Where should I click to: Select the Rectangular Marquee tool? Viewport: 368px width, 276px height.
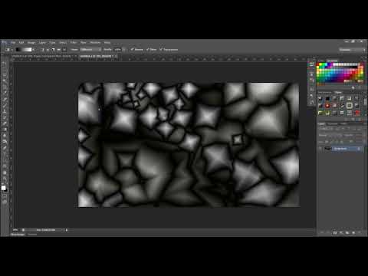tap(5, 69)
